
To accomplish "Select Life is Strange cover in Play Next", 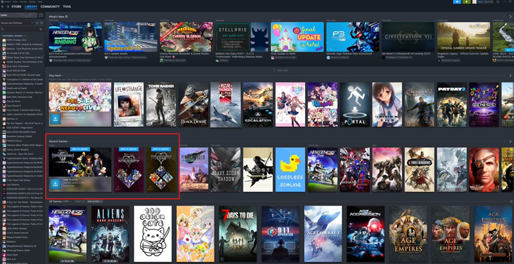I will 129,104.
